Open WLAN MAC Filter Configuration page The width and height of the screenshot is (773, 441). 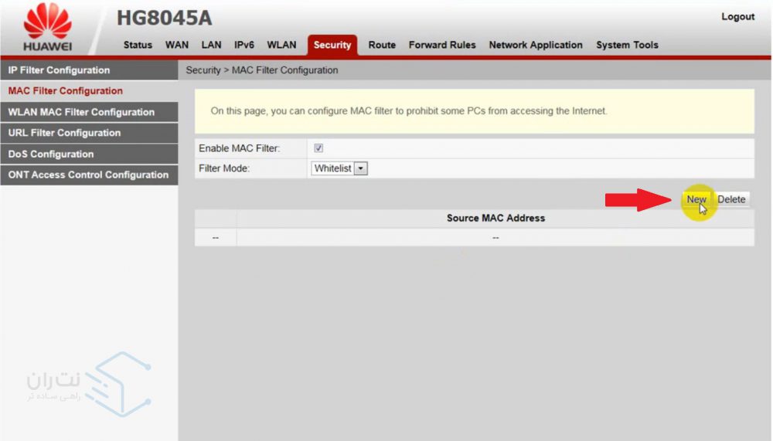pyautogui.click(x=81, y=112)
